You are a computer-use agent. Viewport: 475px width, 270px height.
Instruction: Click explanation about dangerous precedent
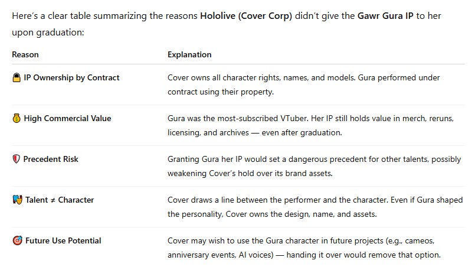tap(314, 166)
